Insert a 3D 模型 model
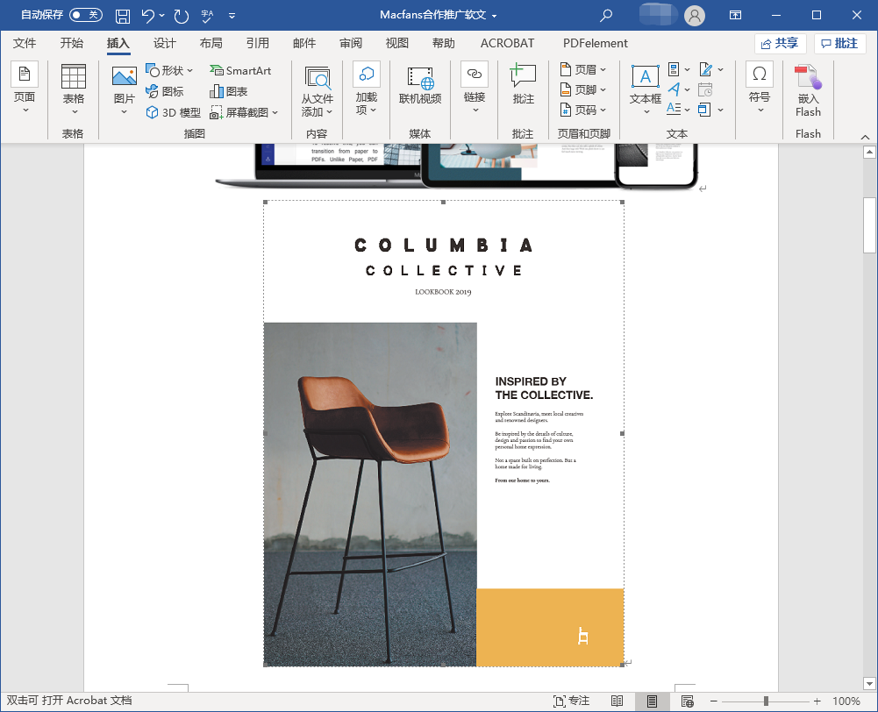 pos(174,112)
